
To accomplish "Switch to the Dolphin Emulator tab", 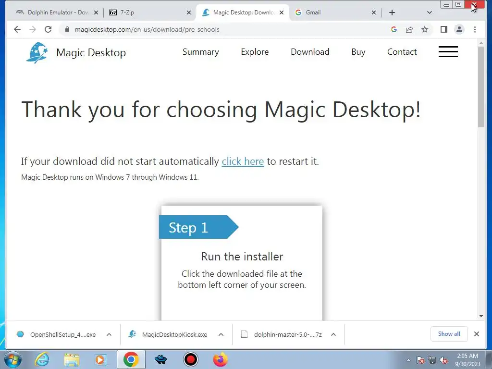I will pyautogui.click(x=57, y=12).
